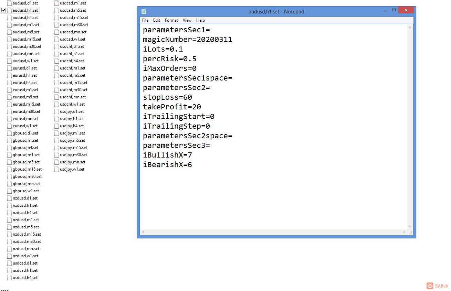Click the Notepad vertical scrollbar down arrow
The height and width of the screenshot is (291, 451).
coord(410,226)
